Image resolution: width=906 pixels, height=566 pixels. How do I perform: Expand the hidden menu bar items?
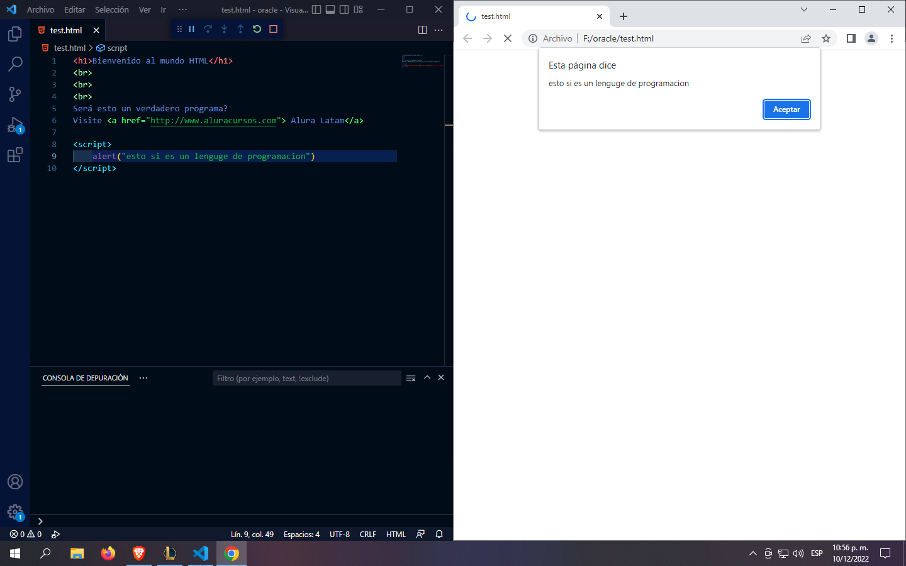coord(182,9)
